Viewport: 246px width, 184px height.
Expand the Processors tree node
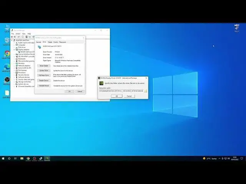coord(14,72)
